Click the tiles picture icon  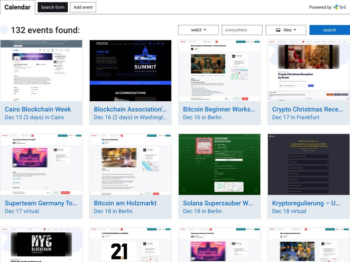point(278,30)
